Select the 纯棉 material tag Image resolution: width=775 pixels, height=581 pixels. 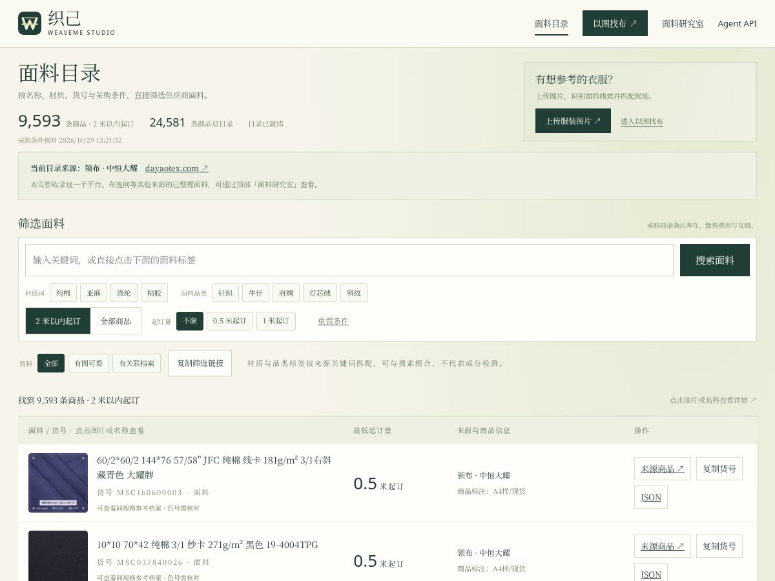point(63,293)
